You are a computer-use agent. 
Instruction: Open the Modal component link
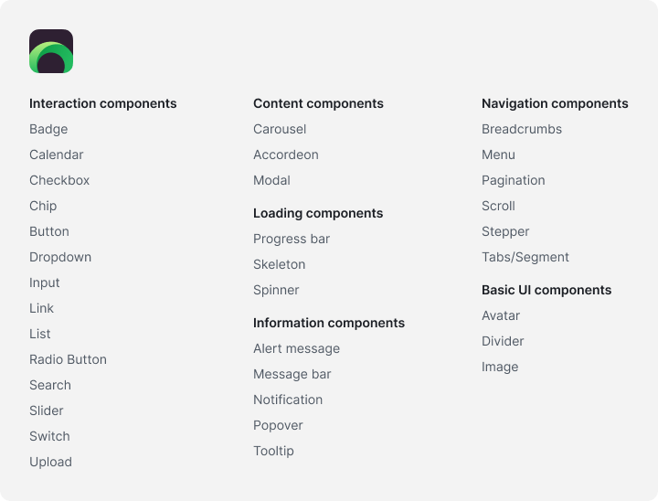[271, 180]
